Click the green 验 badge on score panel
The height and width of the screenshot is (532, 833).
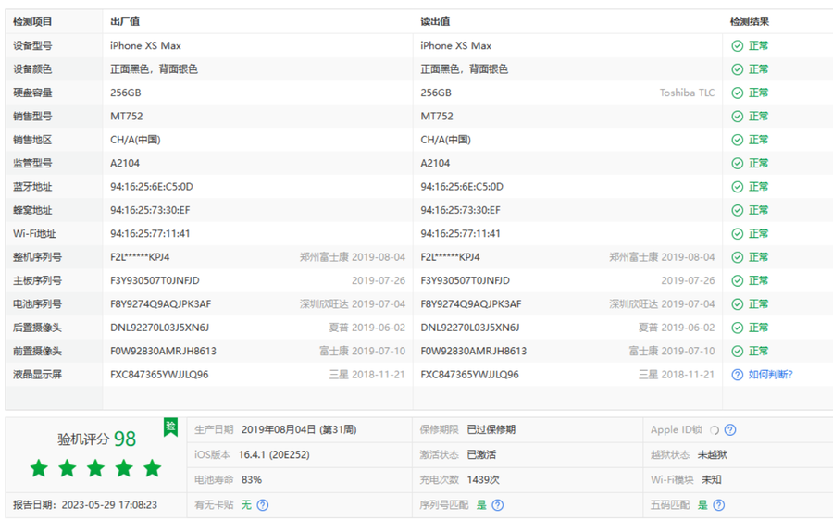tap(170, 427)
